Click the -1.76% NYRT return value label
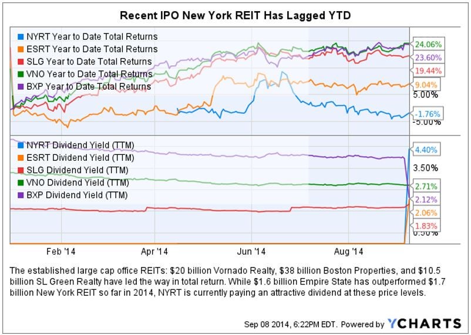 [x=426, y=114]
